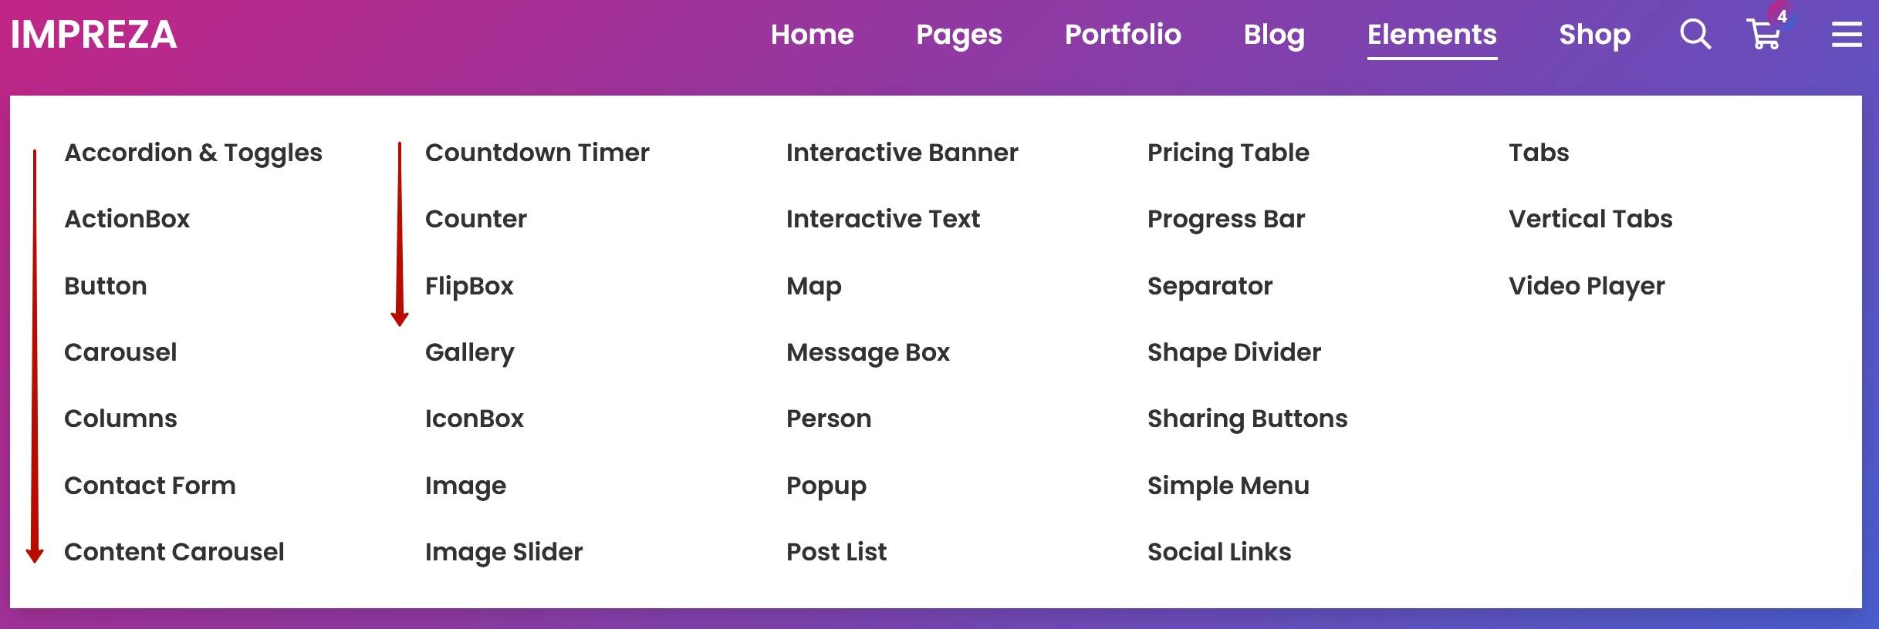Choose the Interactive Banner link
This screenshot has height=629, width=1879.
(902, 153)
